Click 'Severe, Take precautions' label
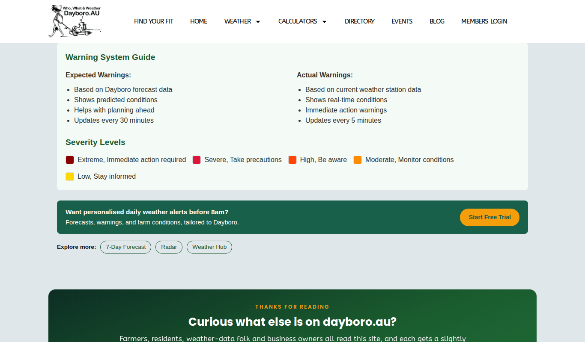The image size is (585, 342). click(x=243, y=160)
